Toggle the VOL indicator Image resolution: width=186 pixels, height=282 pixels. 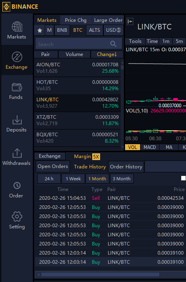tap(133, 147)
